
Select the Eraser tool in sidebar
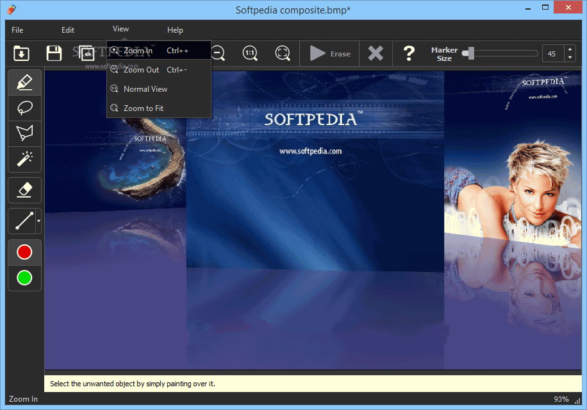(x=25, y=190)
